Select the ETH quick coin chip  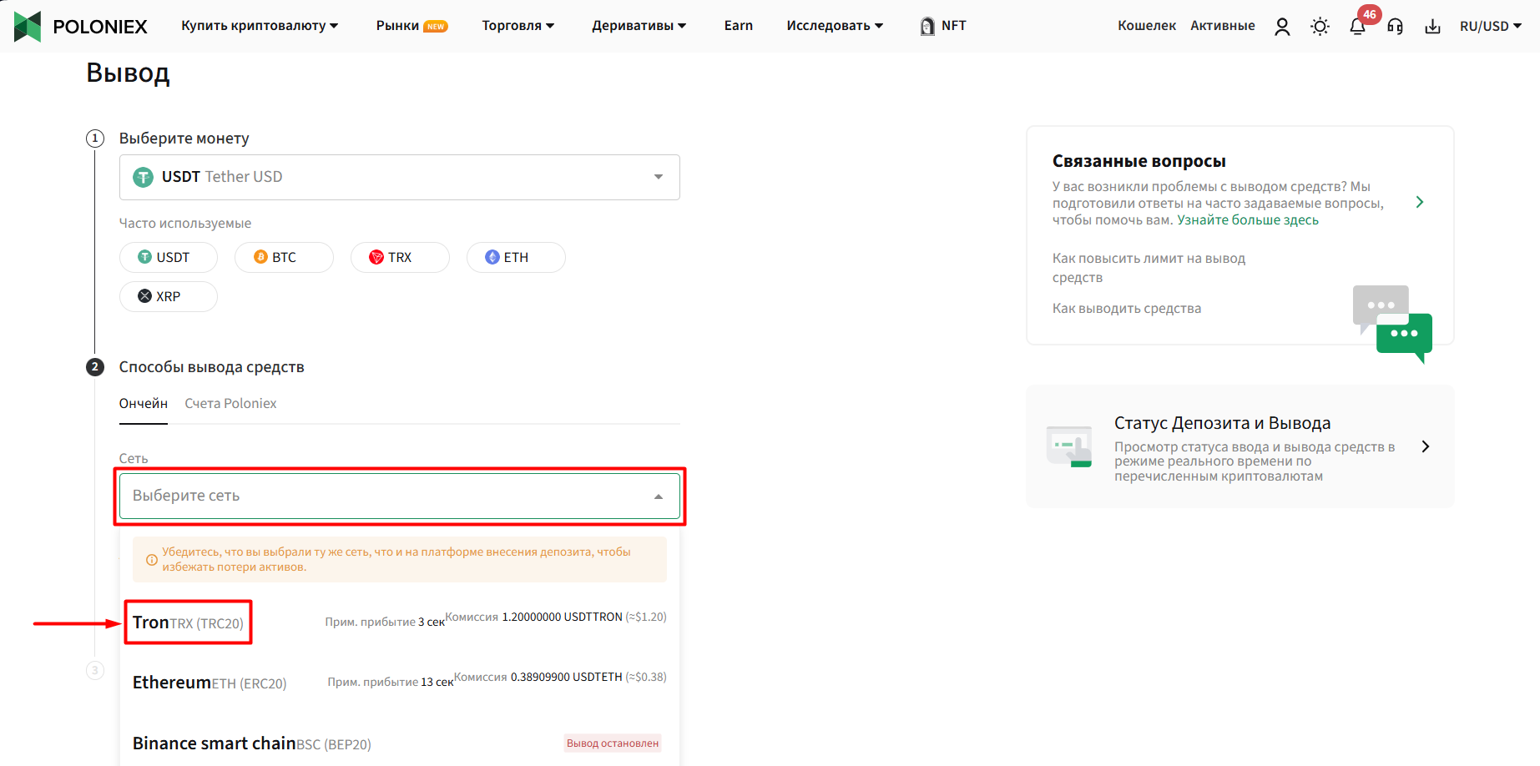click(516, 257)
